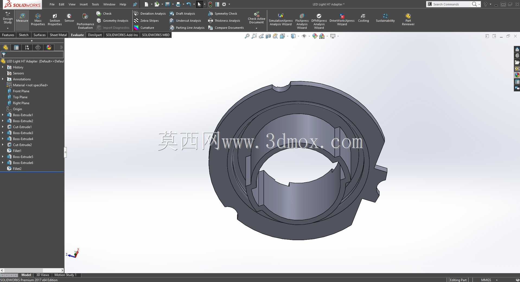Toggle Curvature display
This screenshot has height=282, width=520.
[x=144, y=28]
